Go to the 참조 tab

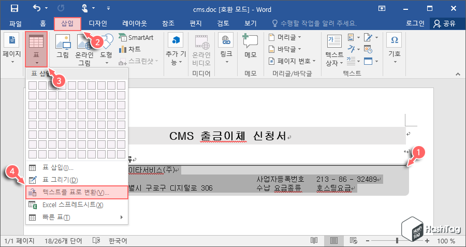(x=168, y=23)
